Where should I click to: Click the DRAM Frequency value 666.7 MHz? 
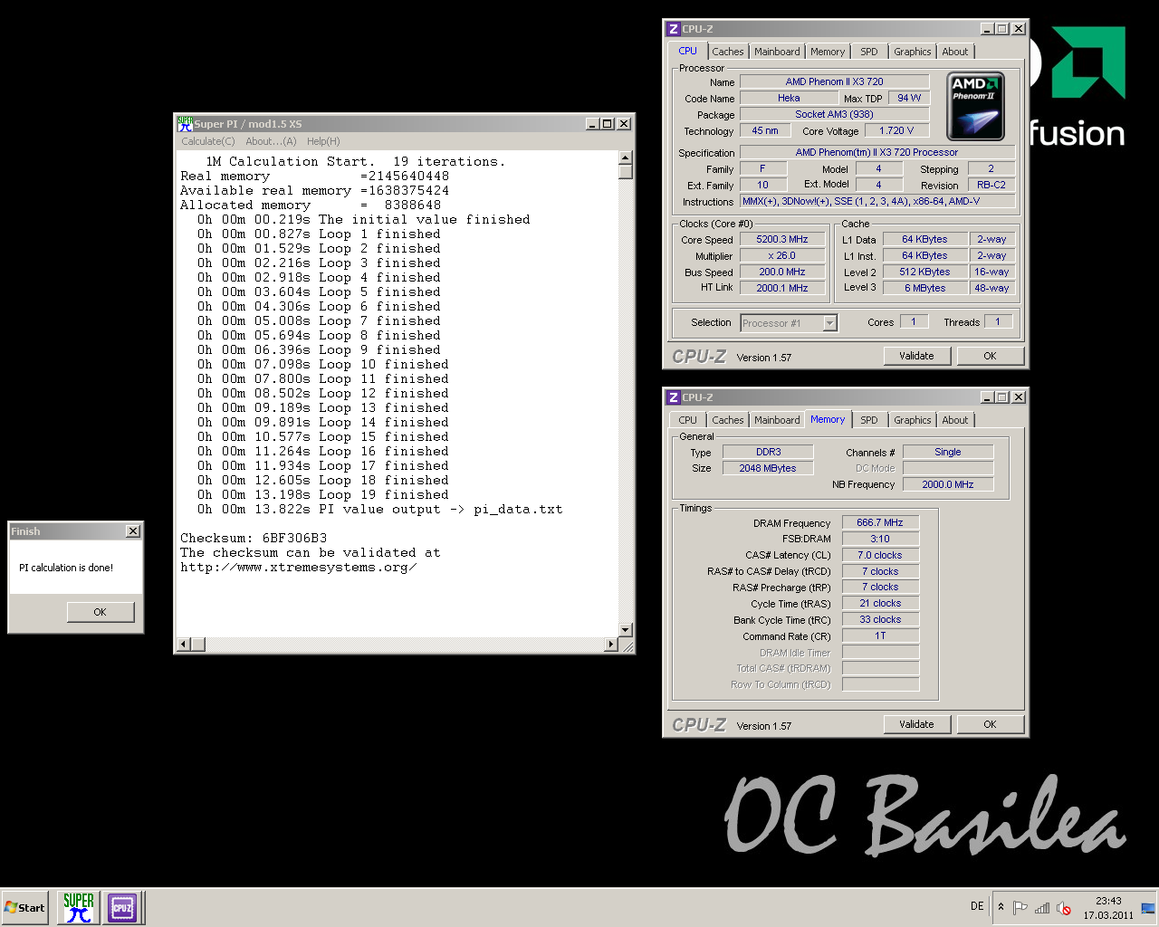(x=880, y=523)
